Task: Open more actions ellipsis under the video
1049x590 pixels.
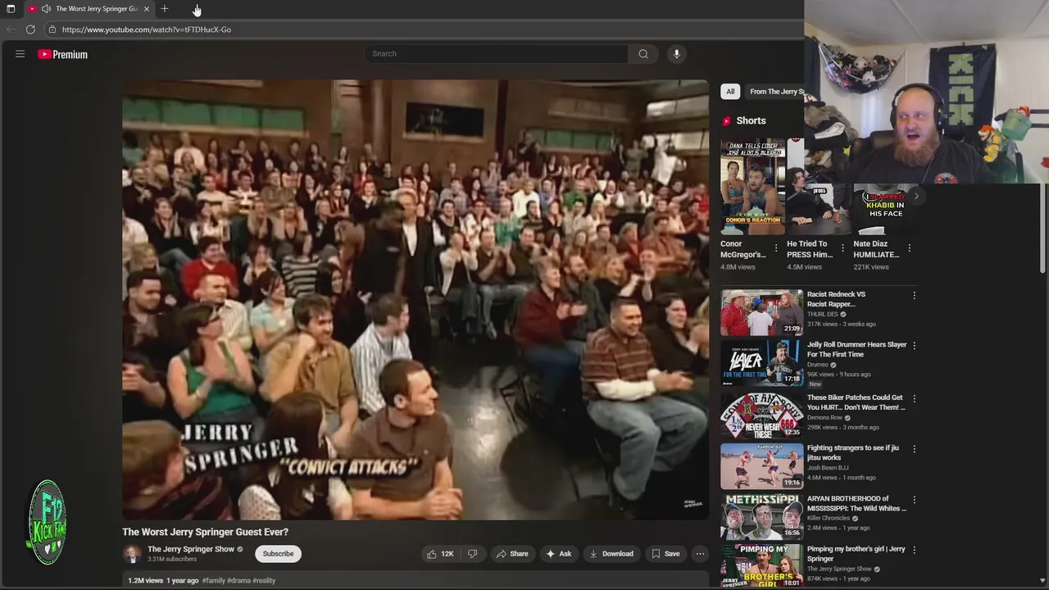Action: pos(700,554)
